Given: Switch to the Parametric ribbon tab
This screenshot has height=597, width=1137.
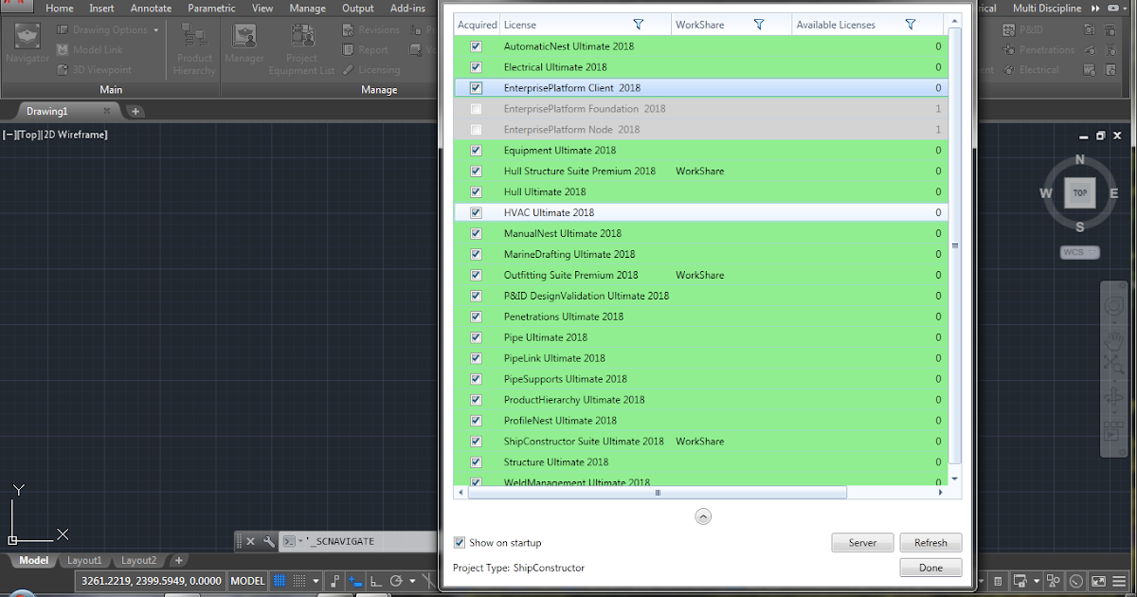Looking at the screenshot, I should tap(211, 8).
